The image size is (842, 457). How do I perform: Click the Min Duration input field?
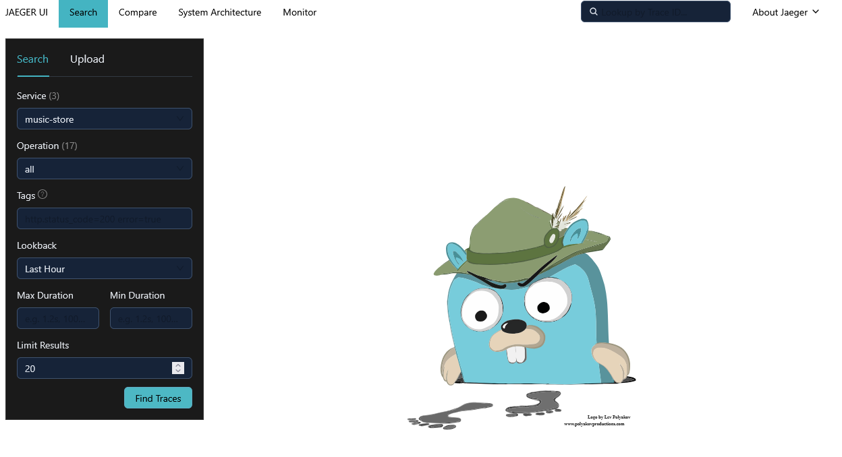151,318
